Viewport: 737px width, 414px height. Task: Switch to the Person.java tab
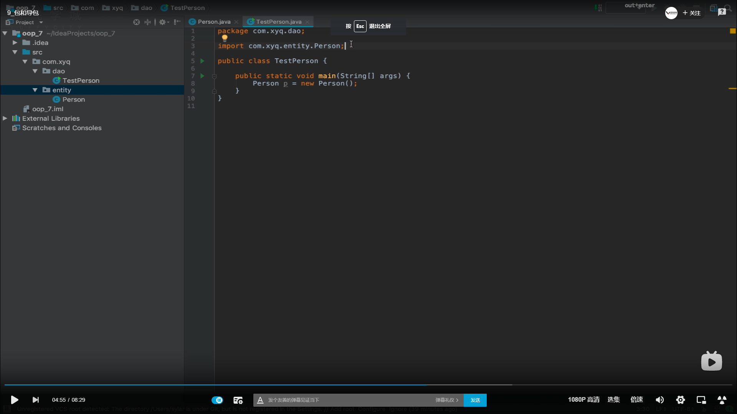coord(214,22)
